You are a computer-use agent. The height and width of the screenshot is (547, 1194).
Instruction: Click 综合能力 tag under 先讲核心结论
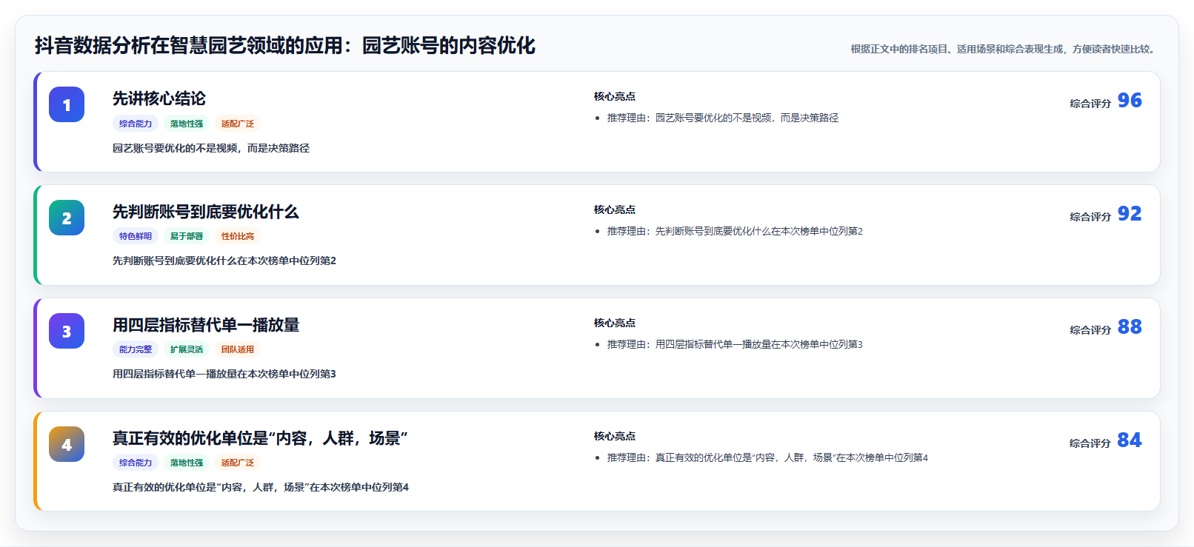(136, 124)
